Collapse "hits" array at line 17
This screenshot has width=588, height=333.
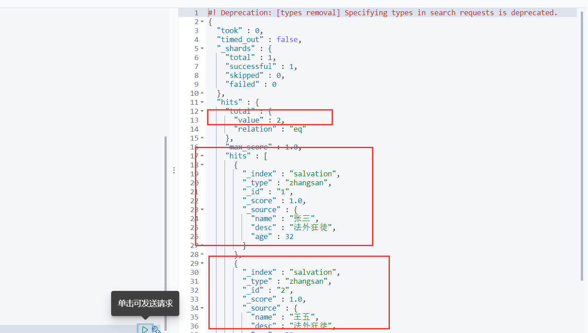click(202, 156)
